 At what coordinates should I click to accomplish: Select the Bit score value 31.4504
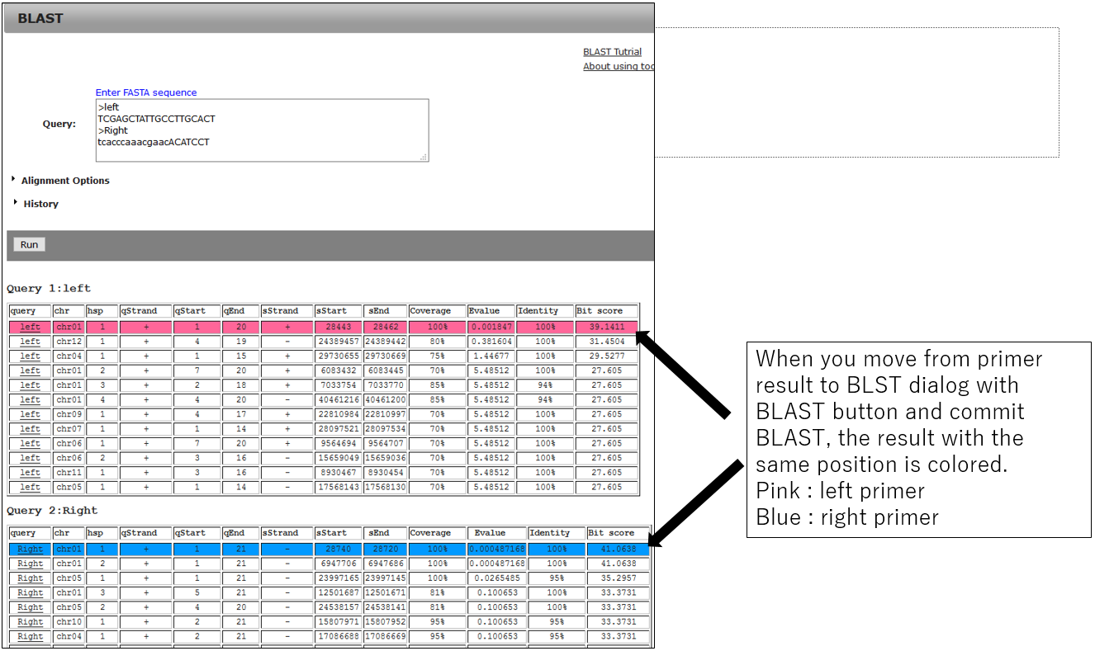pos(607,342)
